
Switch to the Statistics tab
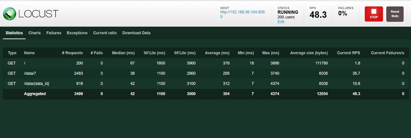(x=14, y=33)
